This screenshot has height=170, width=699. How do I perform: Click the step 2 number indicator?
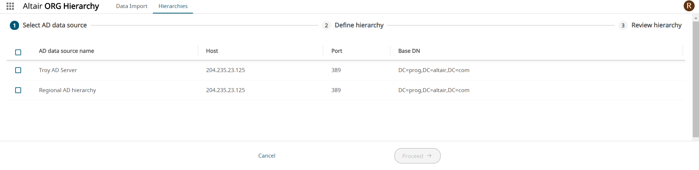coord(326,25)
